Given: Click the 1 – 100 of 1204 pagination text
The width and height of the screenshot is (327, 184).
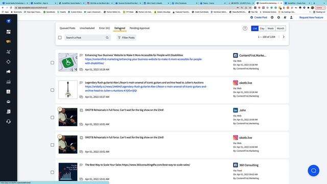Looking at the screenshot, I should [x=267, y=37].
